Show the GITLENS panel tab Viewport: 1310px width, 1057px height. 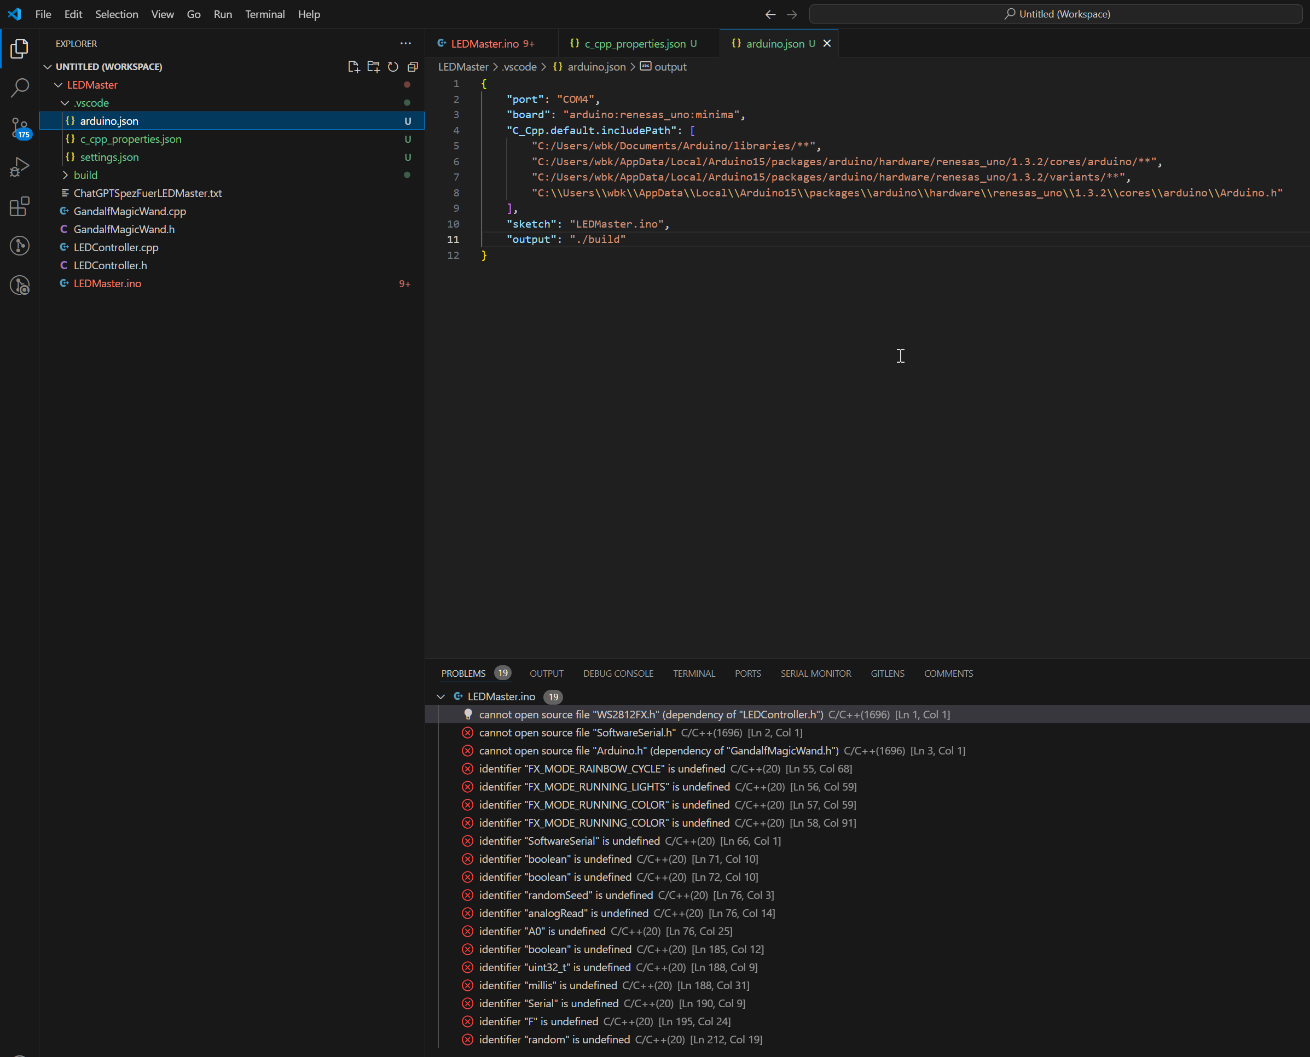point(888,673)
